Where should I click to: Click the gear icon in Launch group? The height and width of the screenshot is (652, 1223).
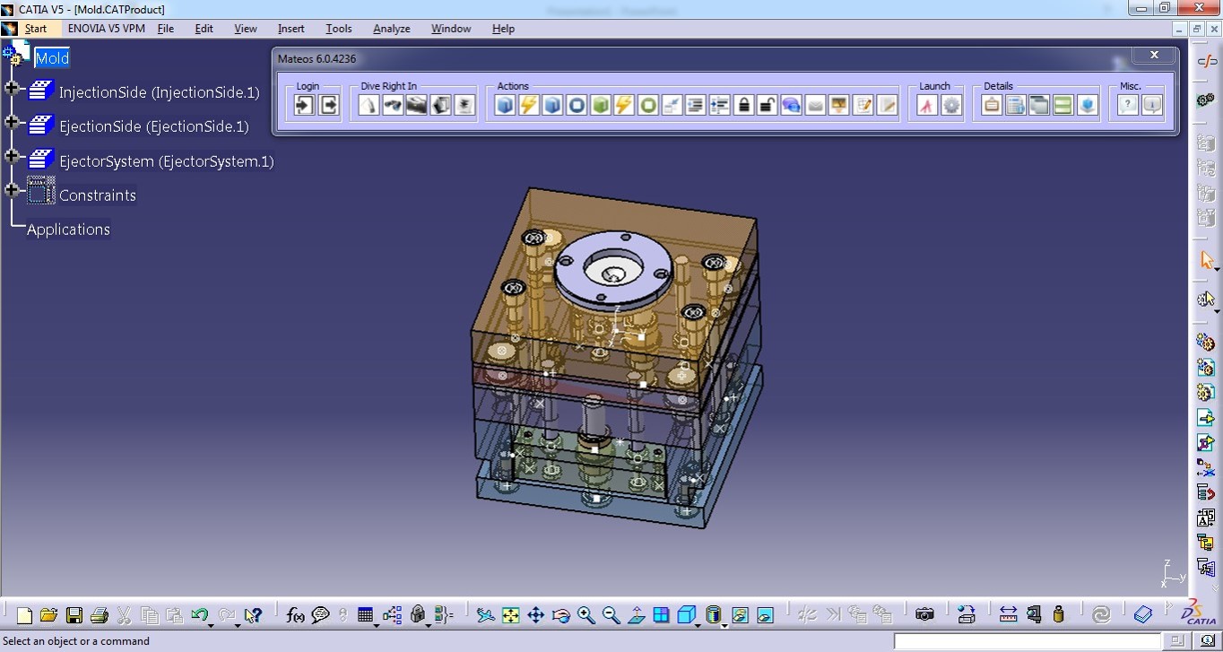[x=951, y=106]
